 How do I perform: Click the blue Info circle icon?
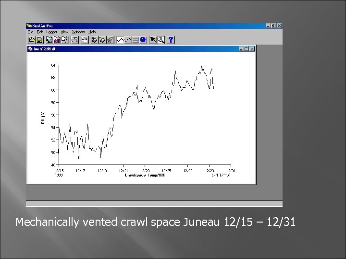tap(143, 40)
